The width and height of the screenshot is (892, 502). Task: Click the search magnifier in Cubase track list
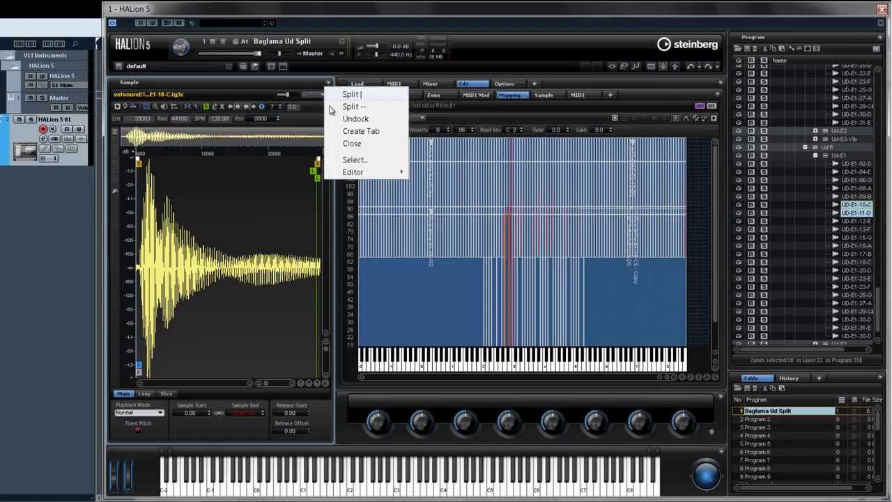point(75,44)
